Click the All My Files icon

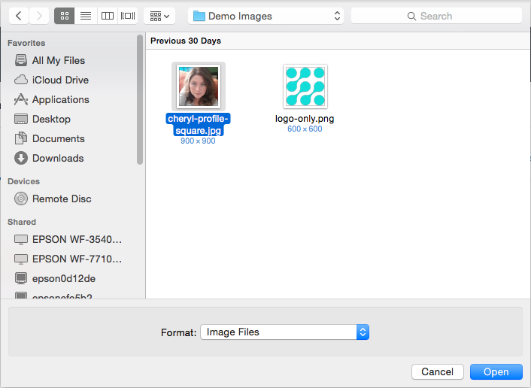[21, 60]
